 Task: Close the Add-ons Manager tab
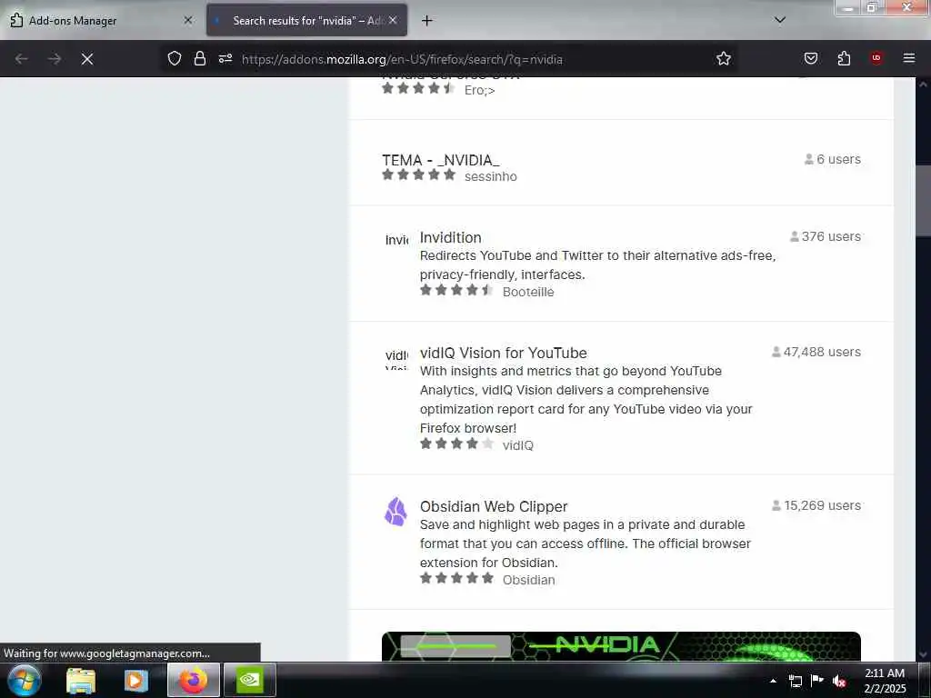point(187,20)
